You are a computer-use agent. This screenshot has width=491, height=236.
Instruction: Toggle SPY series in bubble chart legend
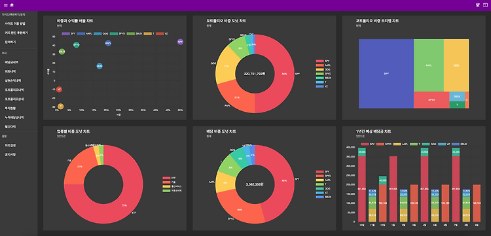[x=69, y=33]
